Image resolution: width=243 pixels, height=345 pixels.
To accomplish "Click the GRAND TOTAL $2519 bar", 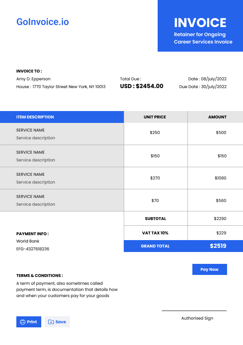I will (183, 246).
